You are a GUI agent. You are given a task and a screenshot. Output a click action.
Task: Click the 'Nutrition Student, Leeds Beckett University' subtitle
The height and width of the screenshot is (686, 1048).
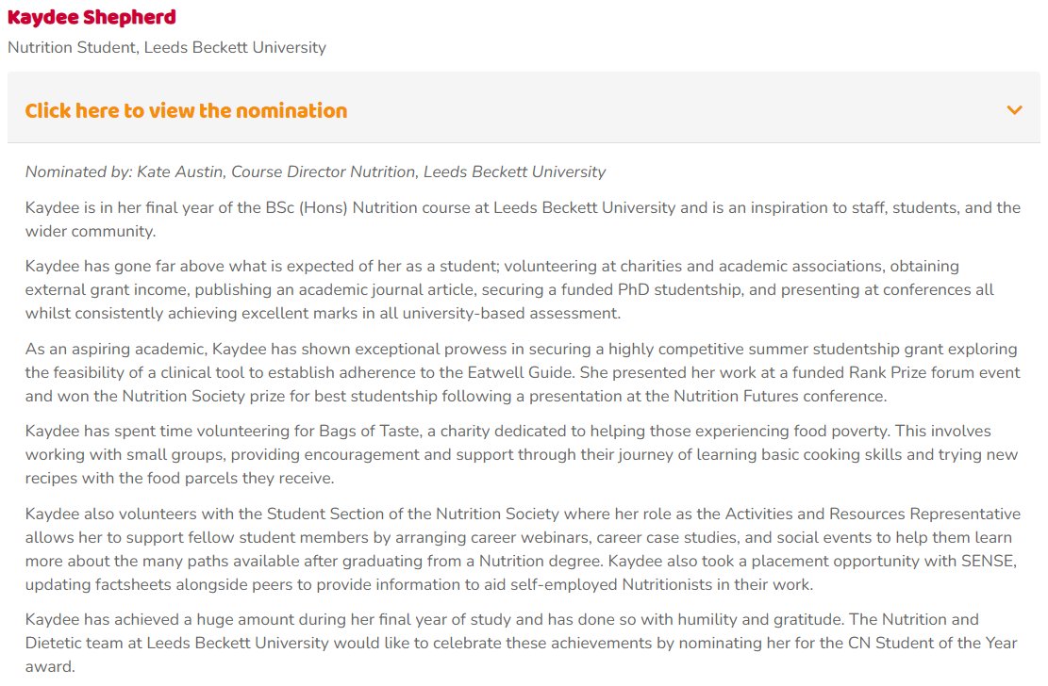(167, 47)
